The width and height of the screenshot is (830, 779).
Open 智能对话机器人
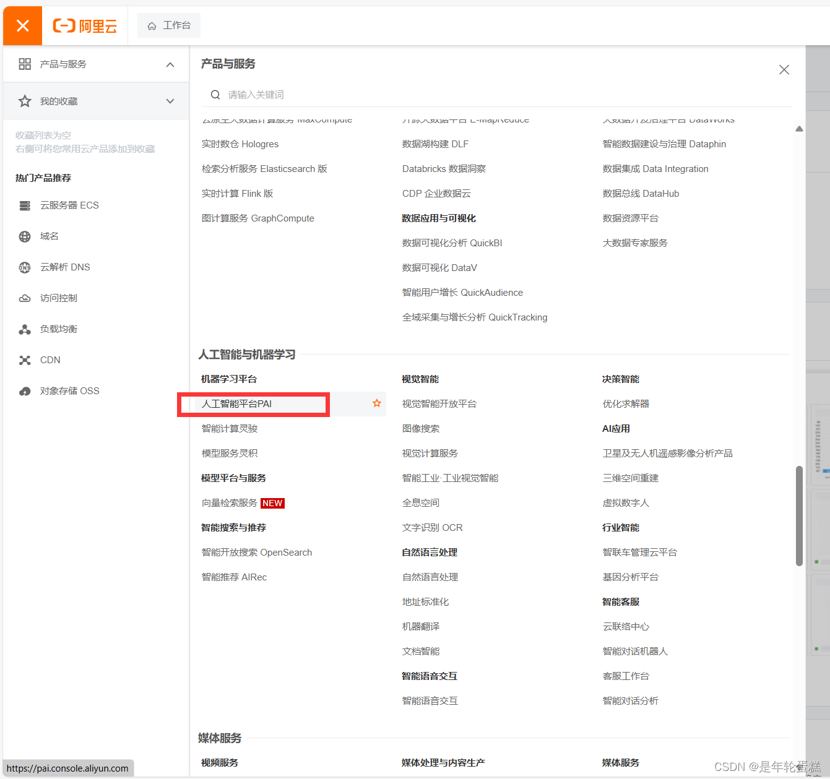(x=635, y=652)
